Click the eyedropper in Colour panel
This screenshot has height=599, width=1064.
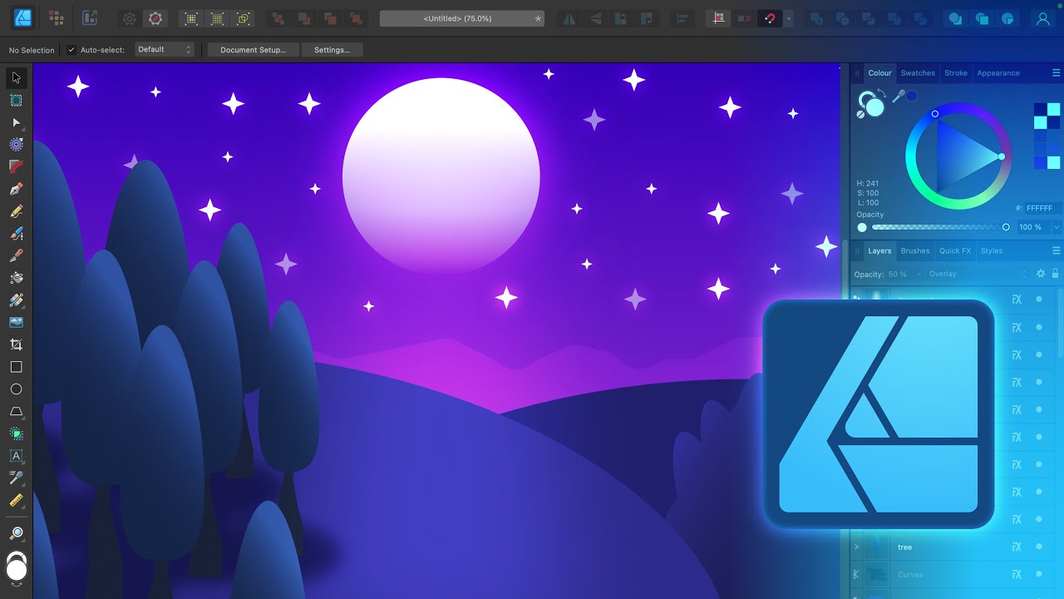coord(898,97)
